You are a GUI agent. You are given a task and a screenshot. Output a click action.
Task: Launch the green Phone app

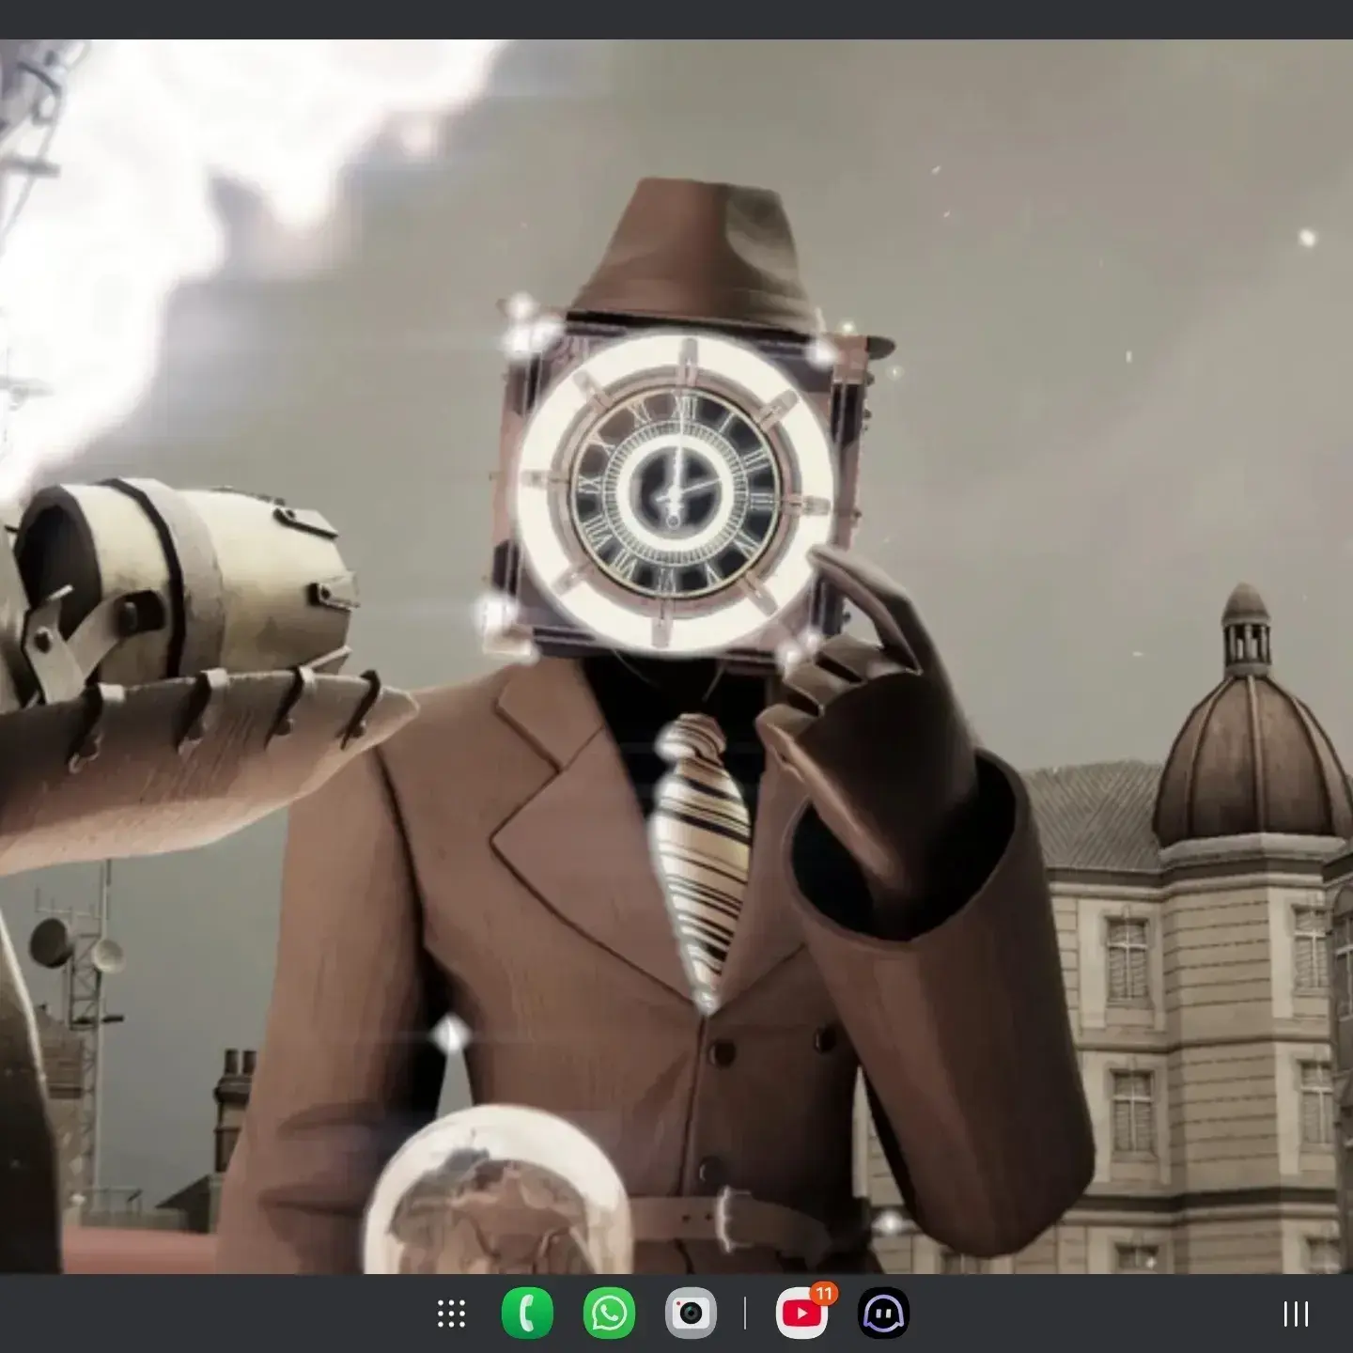pyautogui.click(x=527, y=1314)
